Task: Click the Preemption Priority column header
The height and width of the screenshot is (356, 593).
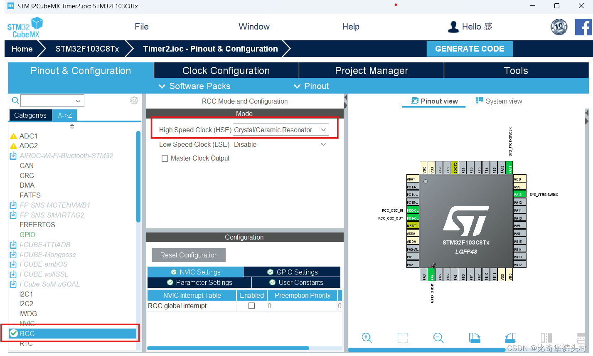Action: click(303, 295)
